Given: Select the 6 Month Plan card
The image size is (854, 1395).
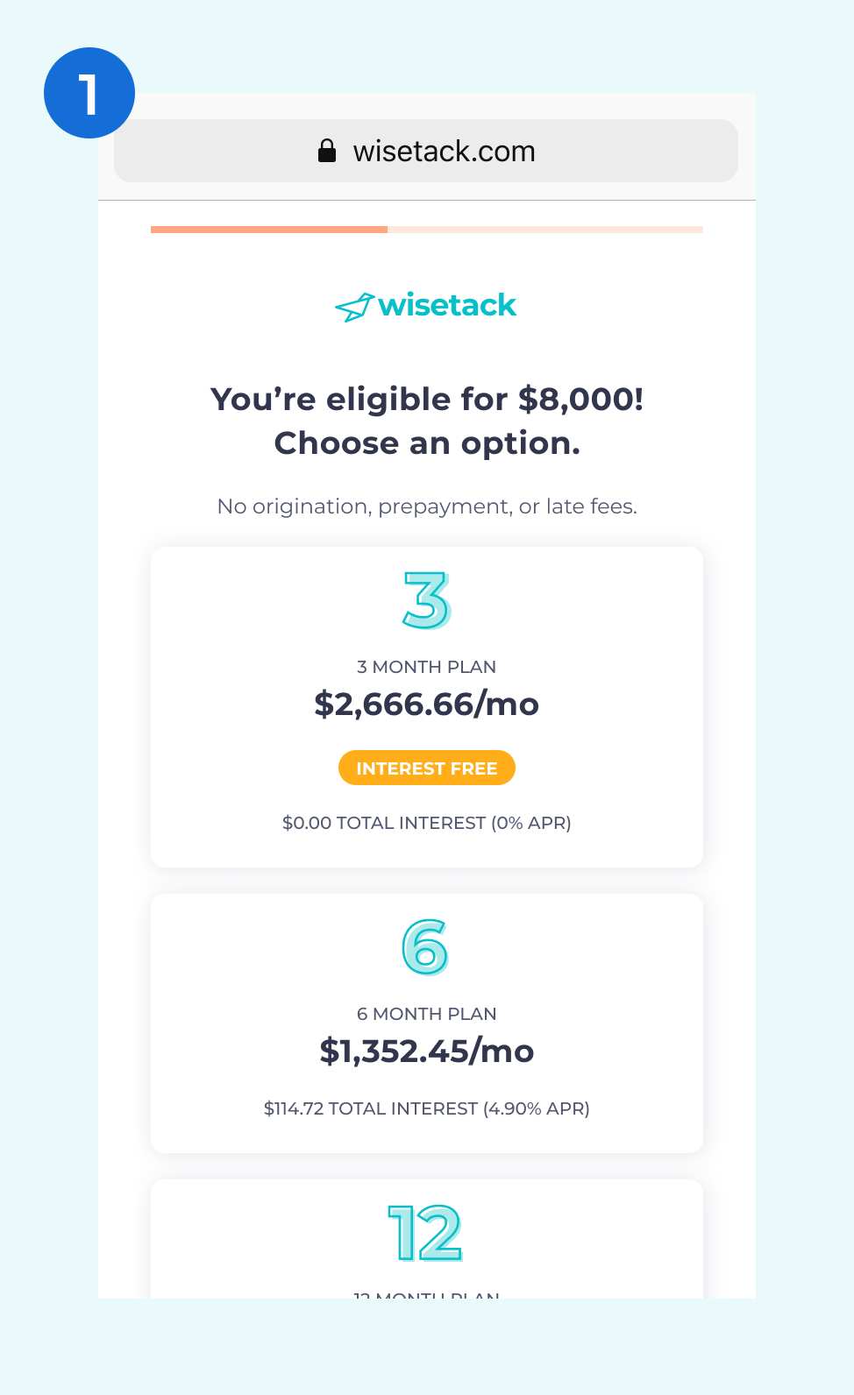Looking at the screenshot, I should tap(427, 1023).
